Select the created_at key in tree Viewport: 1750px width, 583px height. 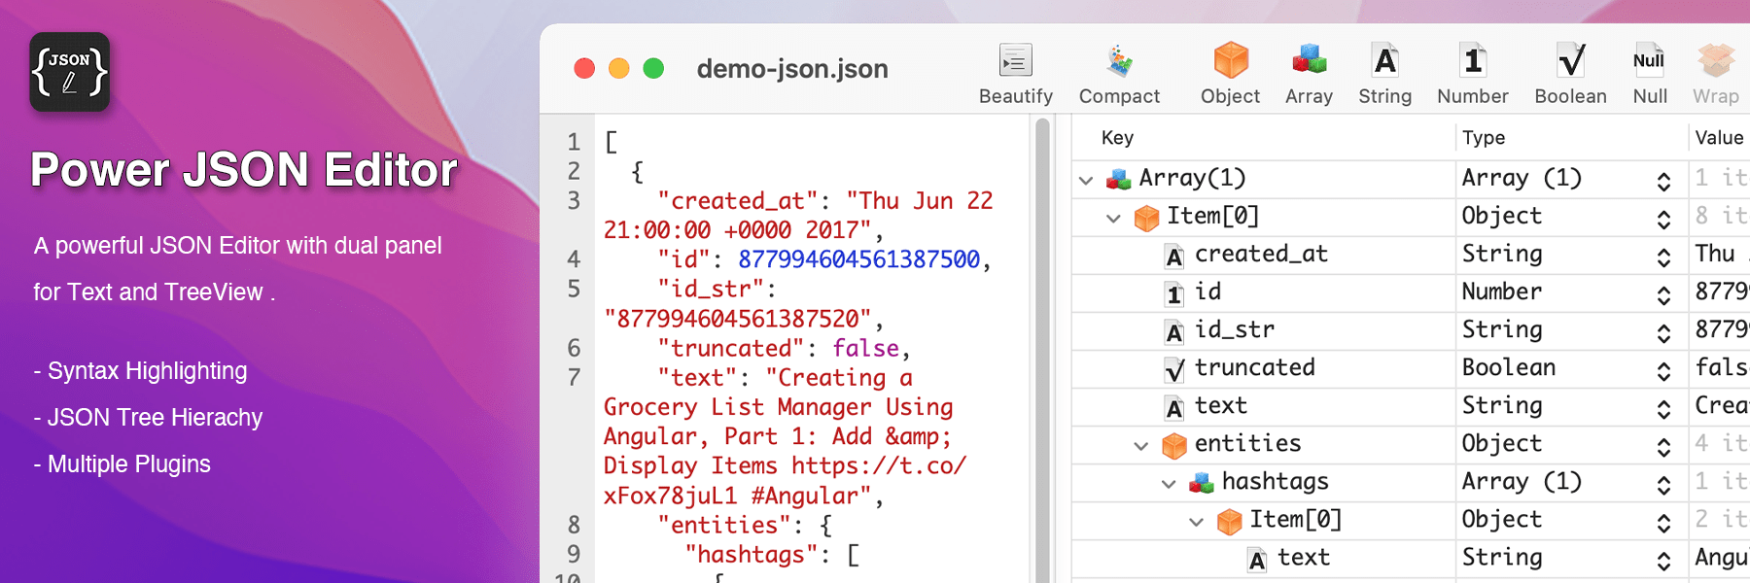click(x=1261, y=254)
